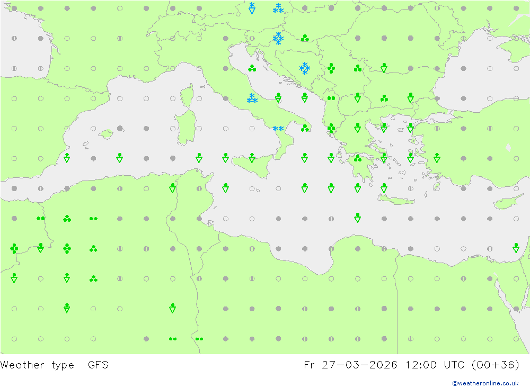
Task: Select the blue snow shower triangle symbol
Action: (x=252, y=8)
